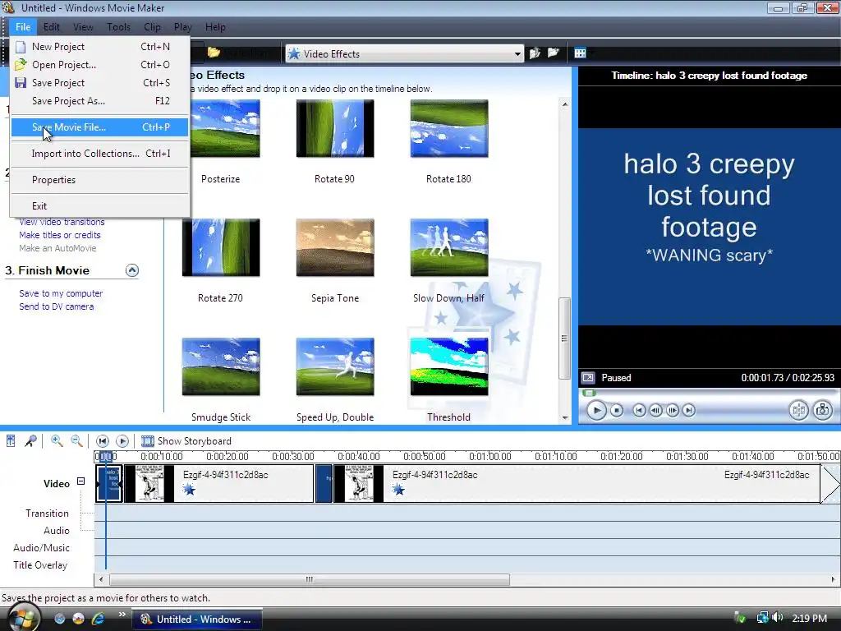Click the Save to my computer link

[x=61, y=293]
